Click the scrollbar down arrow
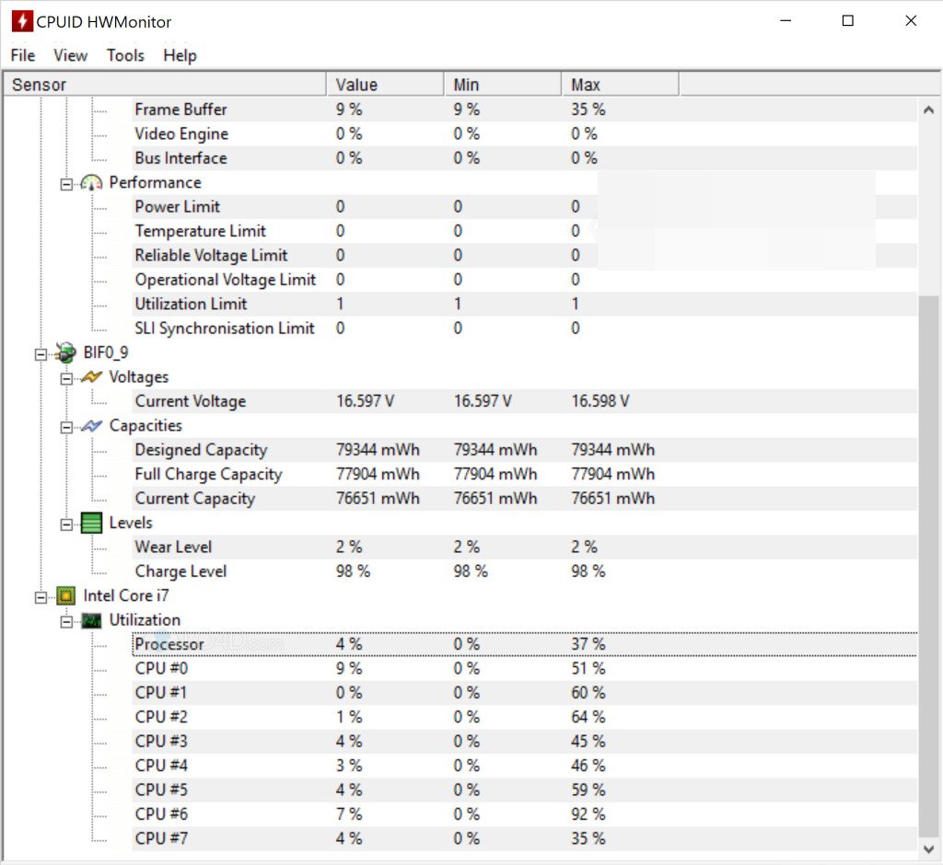Screen dimensions: 943x865 pos(929,848)
